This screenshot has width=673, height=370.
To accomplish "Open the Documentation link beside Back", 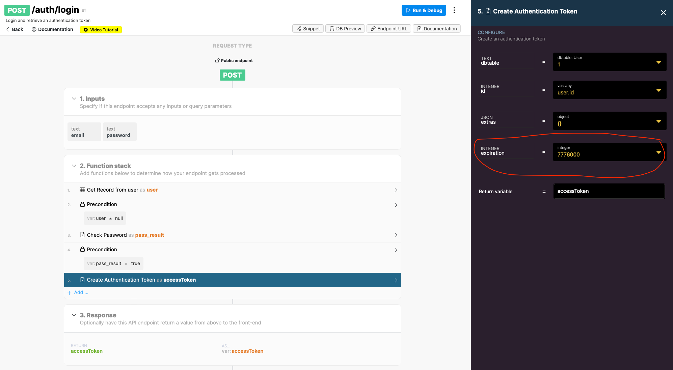I will click(x=52, y=29).
